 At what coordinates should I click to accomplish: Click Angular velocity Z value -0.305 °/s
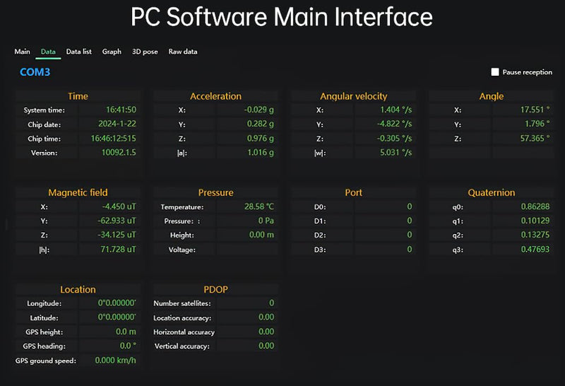tap(395, 138)
